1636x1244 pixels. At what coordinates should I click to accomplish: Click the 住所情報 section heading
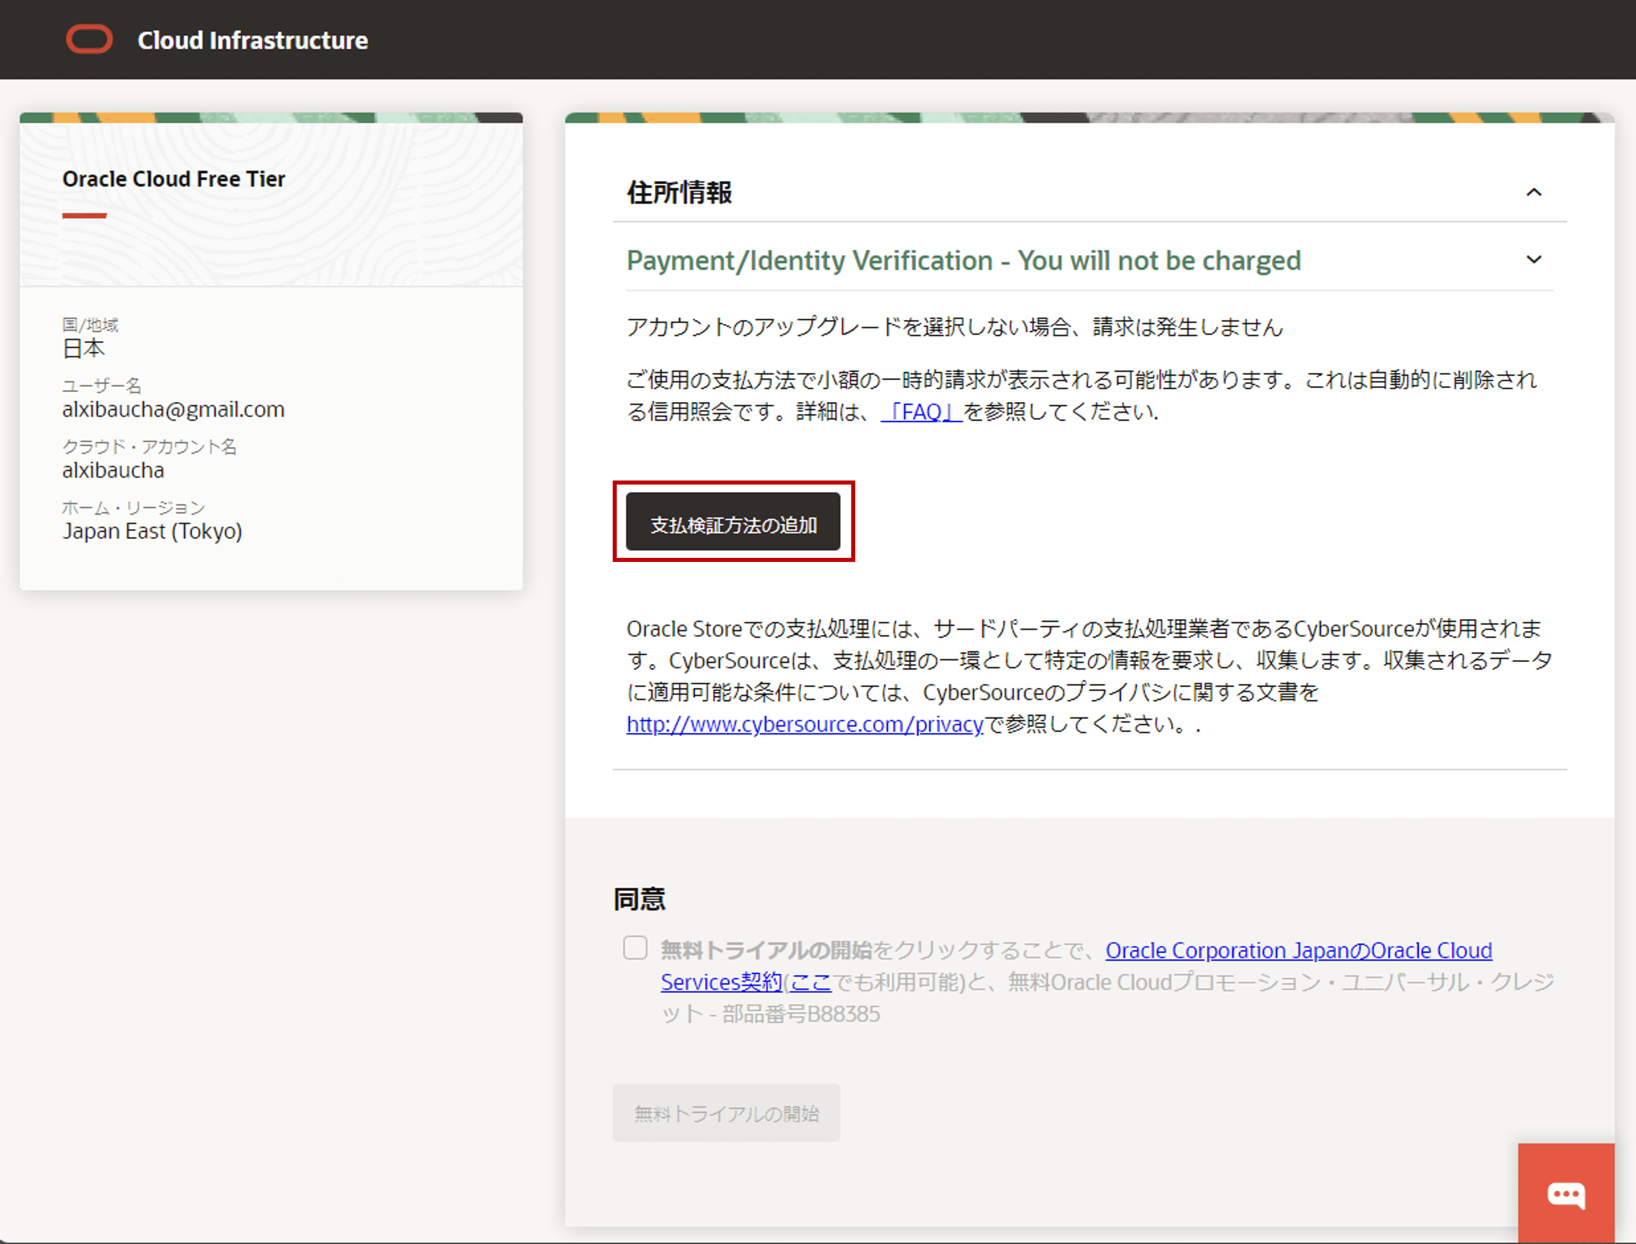click(679, 192)
